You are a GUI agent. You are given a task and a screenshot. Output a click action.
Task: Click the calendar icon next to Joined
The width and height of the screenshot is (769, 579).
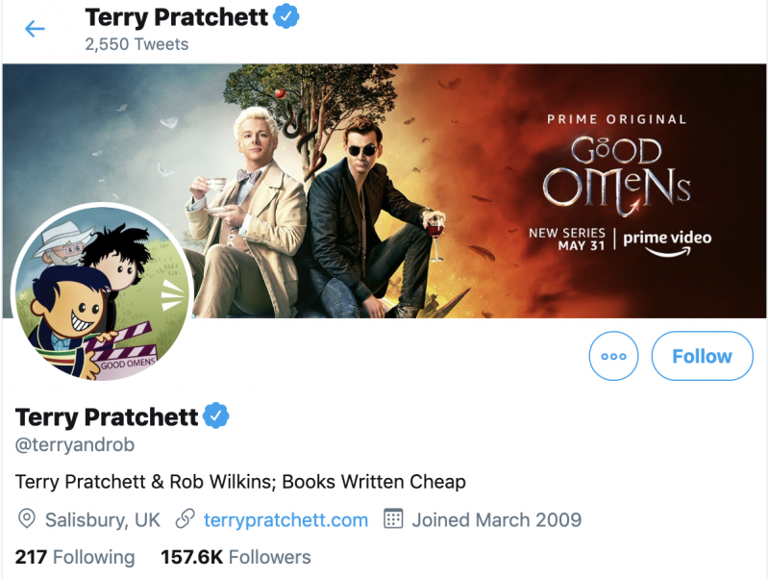click(x=392, y=520)
